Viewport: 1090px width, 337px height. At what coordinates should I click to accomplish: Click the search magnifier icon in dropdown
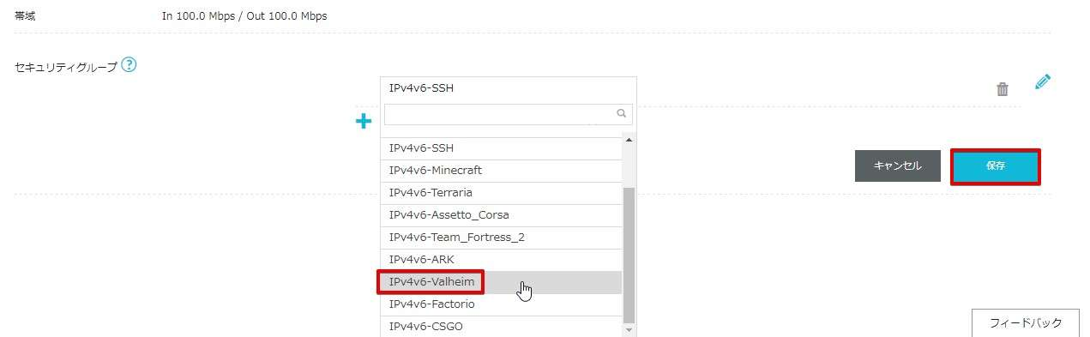point(622,113)
